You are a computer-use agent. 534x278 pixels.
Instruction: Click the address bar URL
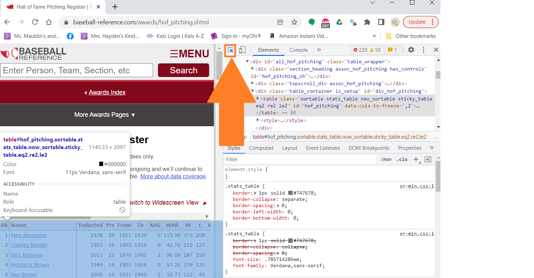(141, 22)
